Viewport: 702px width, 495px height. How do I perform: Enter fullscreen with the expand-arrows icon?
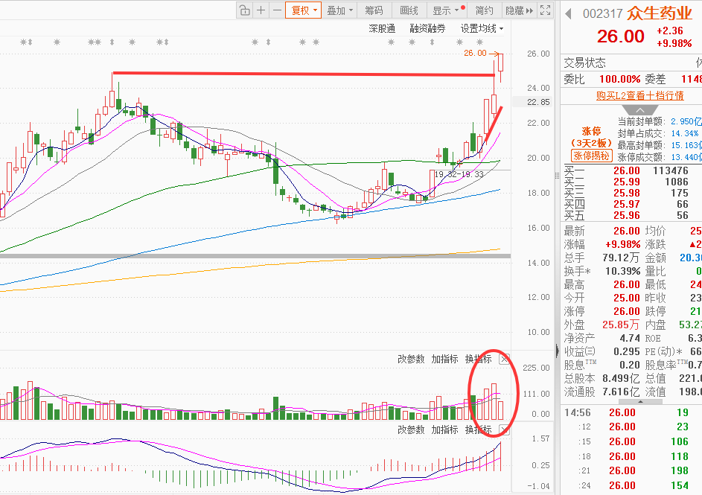coord(546,10)
